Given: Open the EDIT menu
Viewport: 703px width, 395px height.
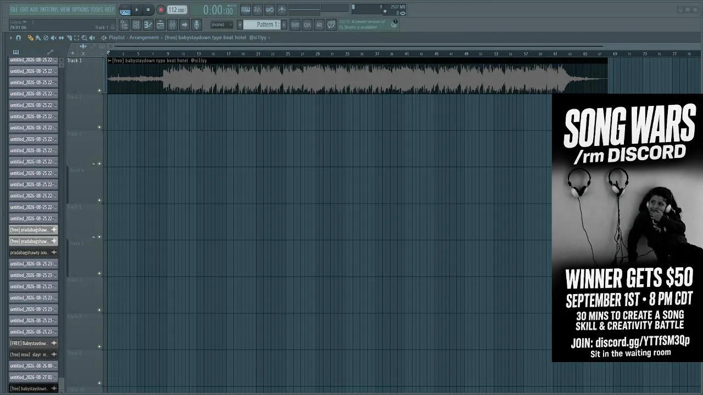Looking at the screenshot, I should click(25, 9).
